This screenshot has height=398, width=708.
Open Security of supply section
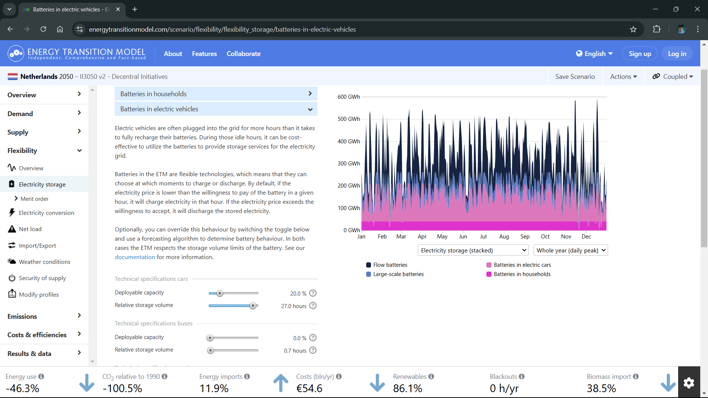[x=42, y=278]
